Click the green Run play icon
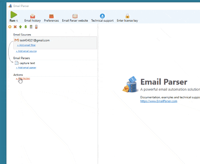This screenshot has height=164, width=200. [x=14, y=15]
